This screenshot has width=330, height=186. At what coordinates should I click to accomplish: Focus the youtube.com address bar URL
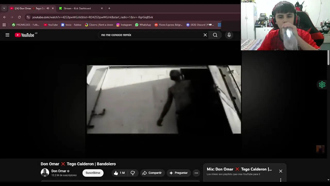[x=93, y=17]
